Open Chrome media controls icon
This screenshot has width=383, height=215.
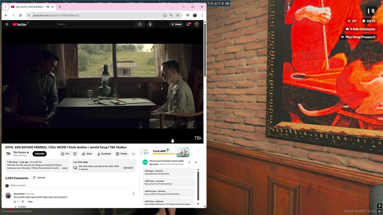188,15
